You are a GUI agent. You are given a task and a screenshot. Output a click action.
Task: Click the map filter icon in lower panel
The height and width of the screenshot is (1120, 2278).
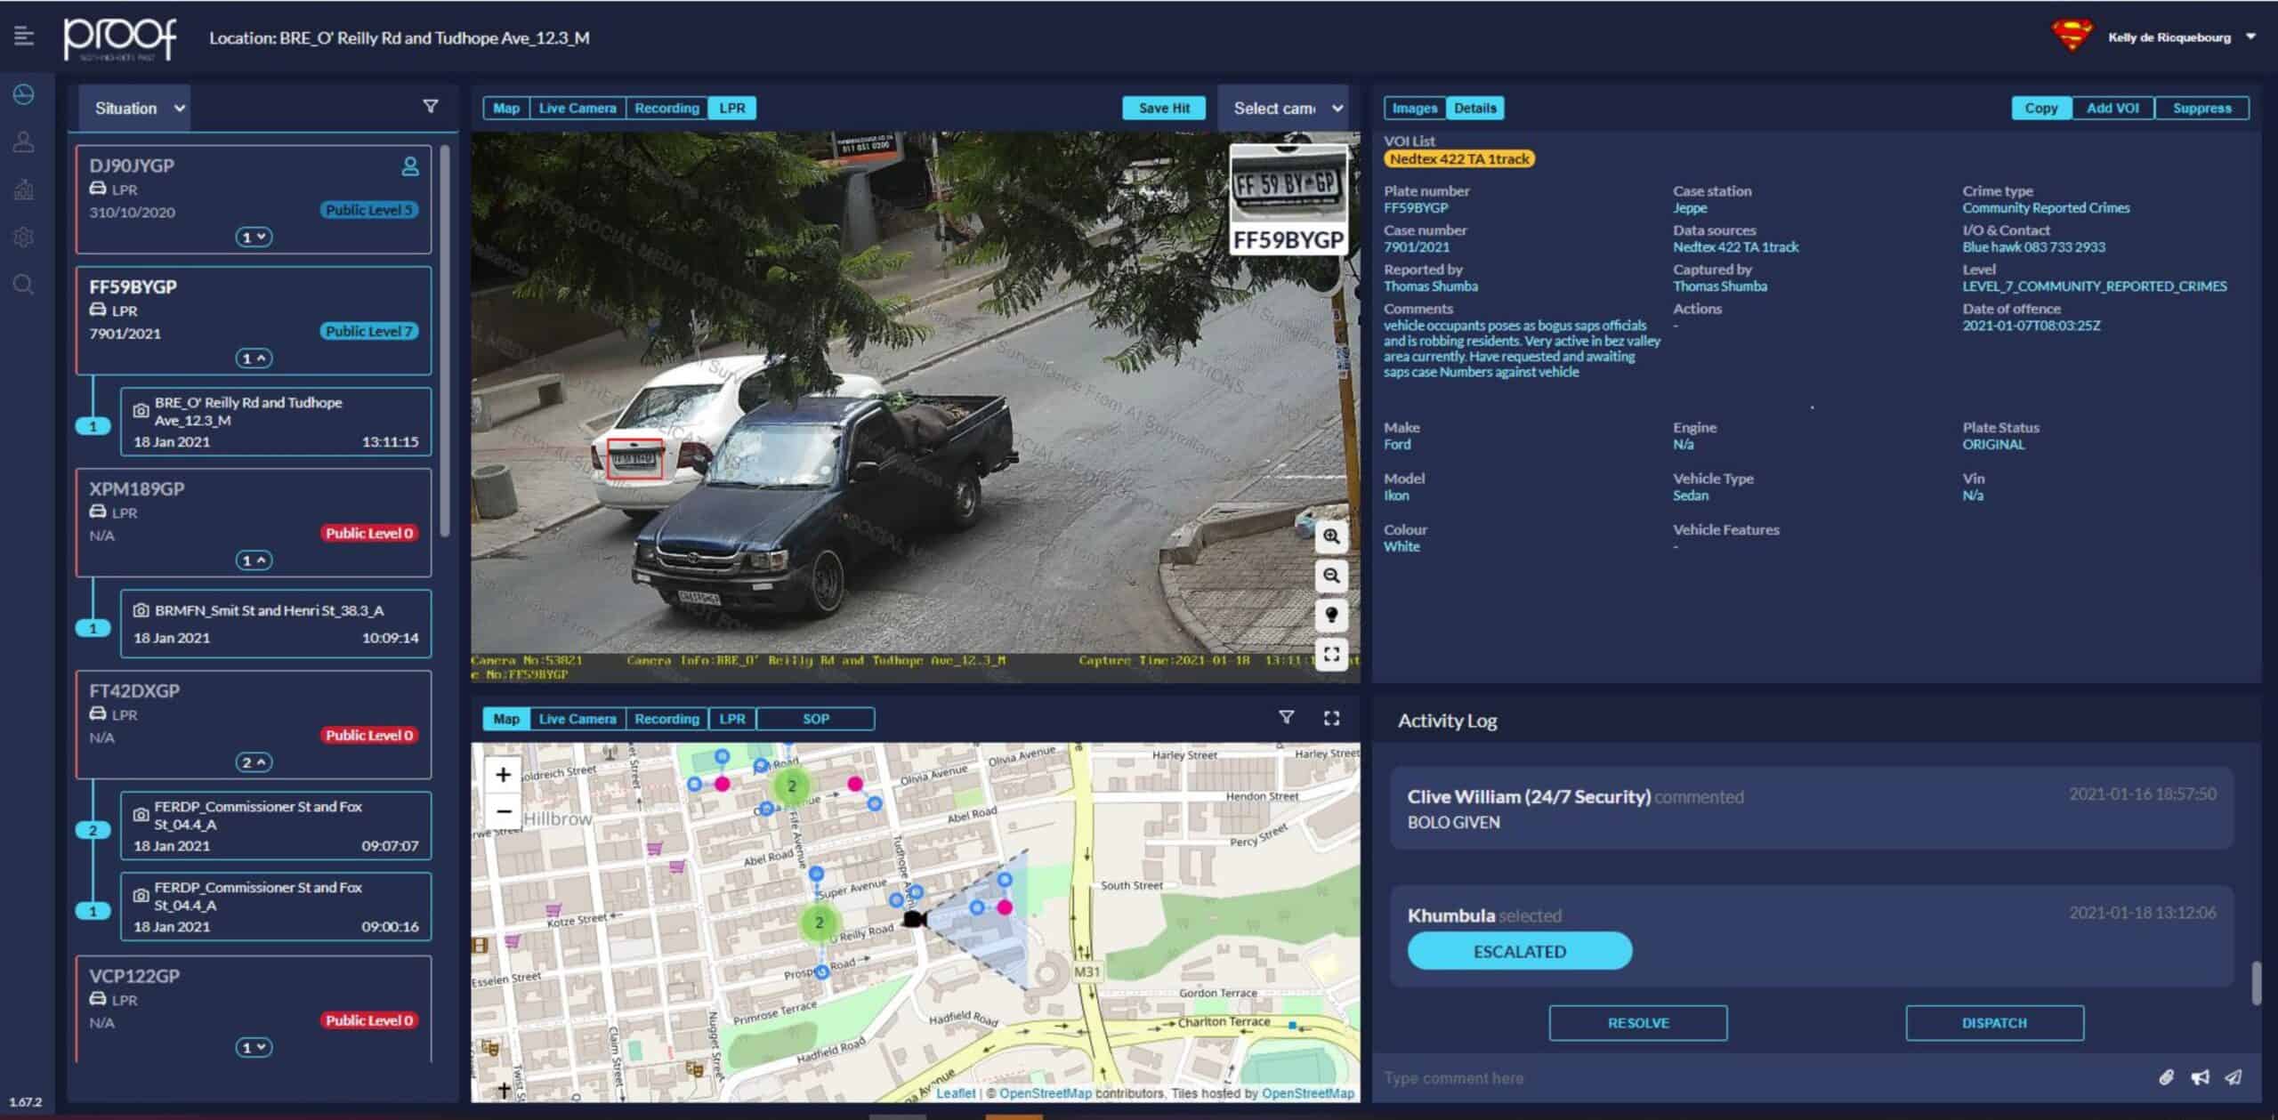(1284, 718)
